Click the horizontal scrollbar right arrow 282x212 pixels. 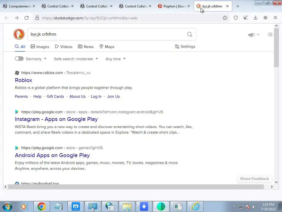(272, 187)
